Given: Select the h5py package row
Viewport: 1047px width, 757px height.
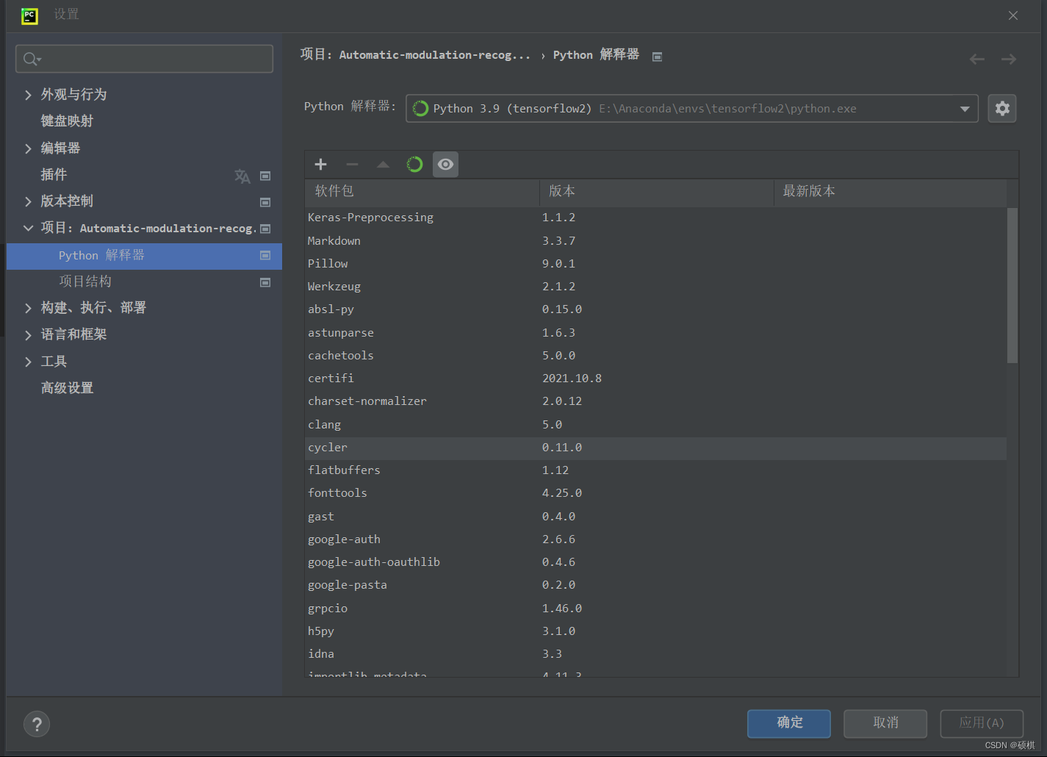Looking at the screenshot, I should coord(656,631).
